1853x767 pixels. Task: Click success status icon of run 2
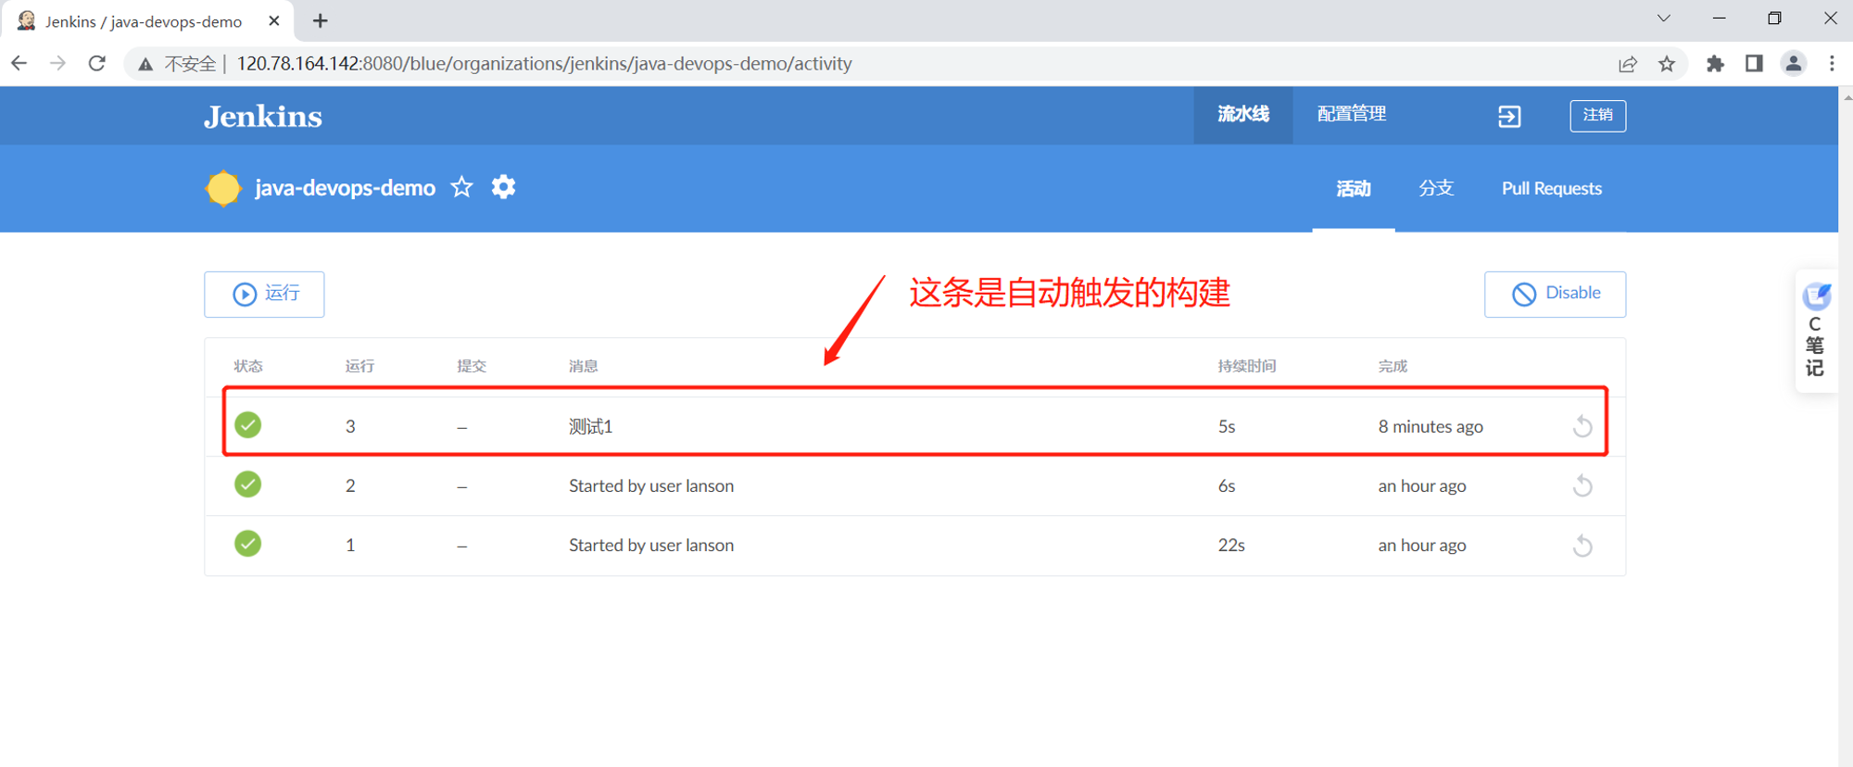pos(247,484)
